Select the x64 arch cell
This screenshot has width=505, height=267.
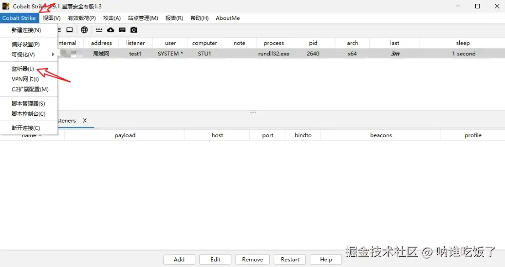[353, 53]
